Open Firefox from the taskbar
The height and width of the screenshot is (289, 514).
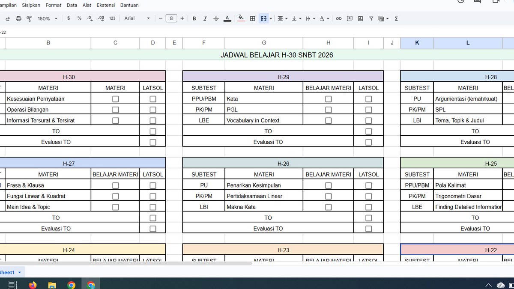coord(33,285)
